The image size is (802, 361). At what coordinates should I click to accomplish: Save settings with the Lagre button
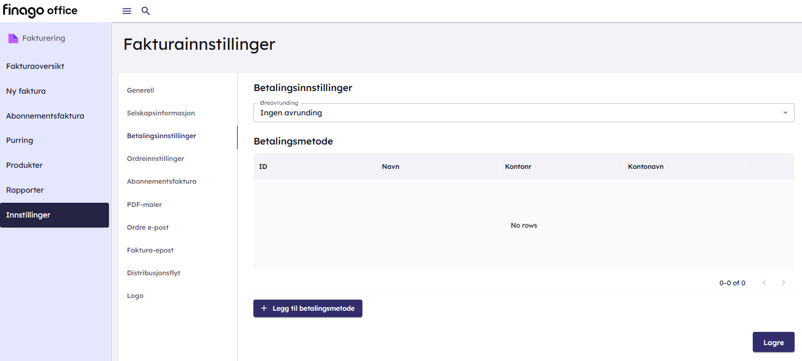click(x=773, y=342)
